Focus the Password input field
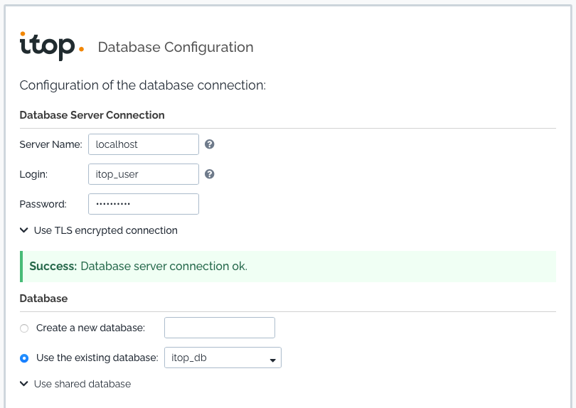Screen dimensions: 576x408 (144, 204)
